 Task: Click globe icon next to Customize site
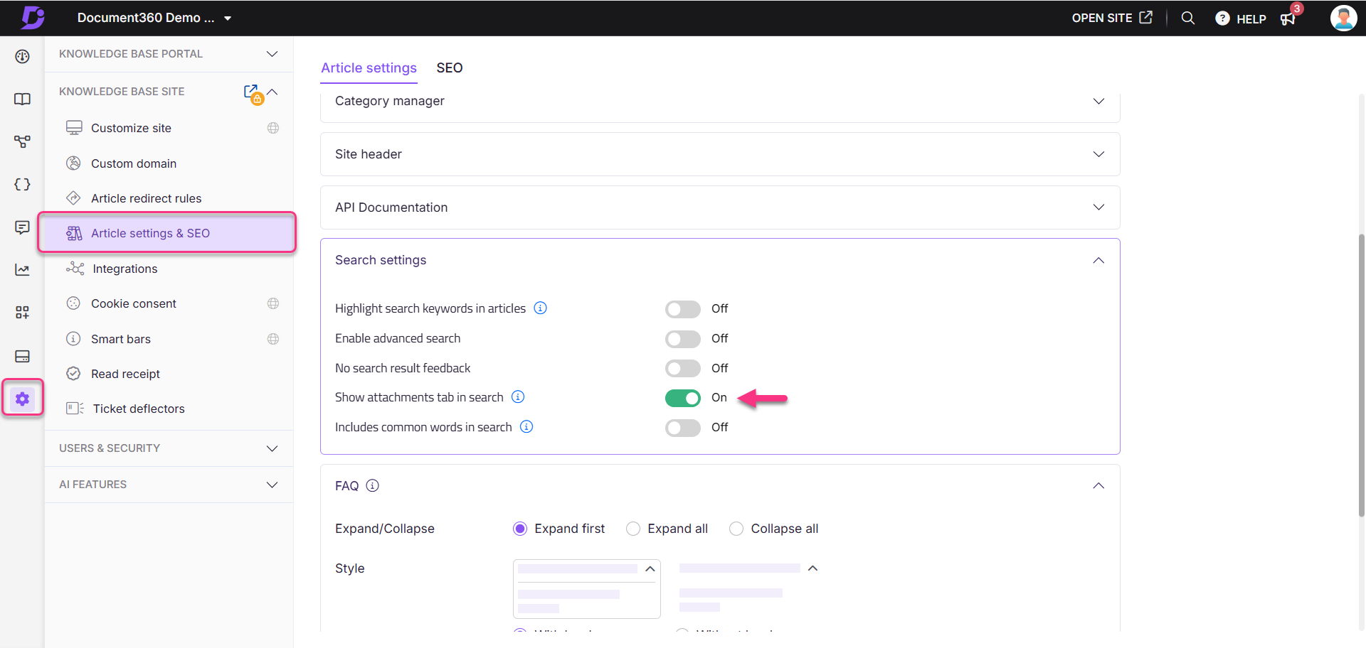click(273, 128)
